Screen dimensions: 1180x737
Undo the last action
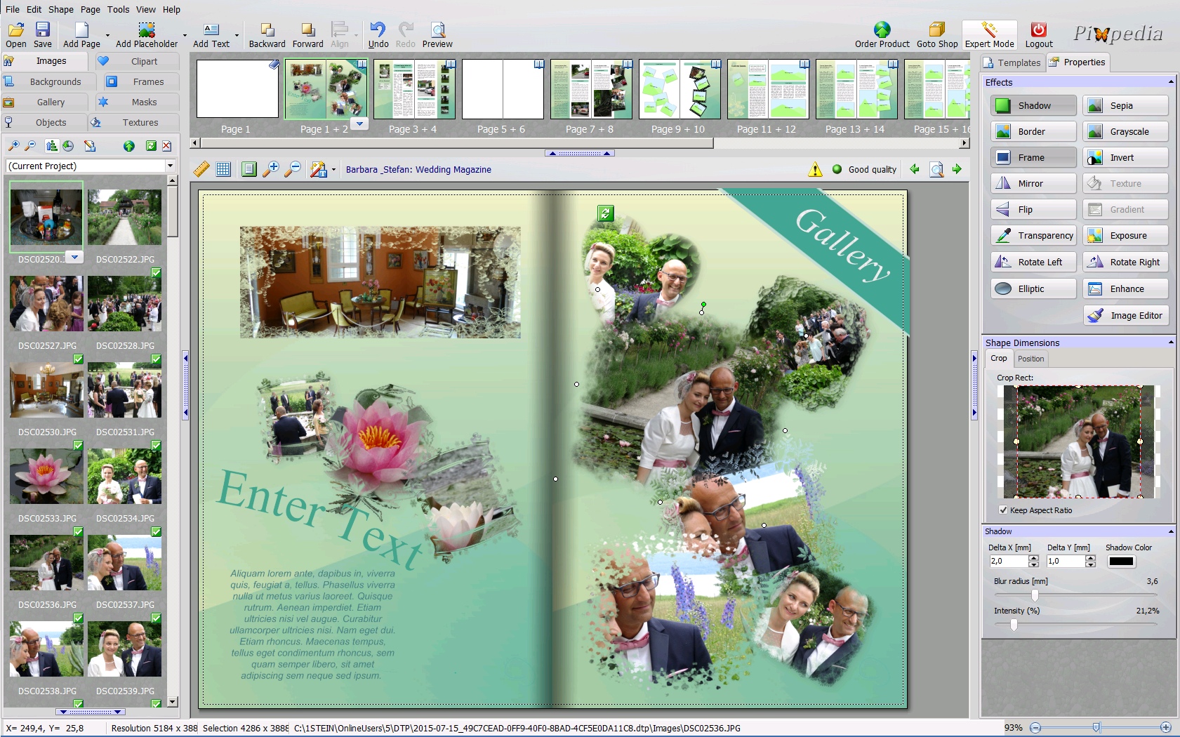click(378, 34)
